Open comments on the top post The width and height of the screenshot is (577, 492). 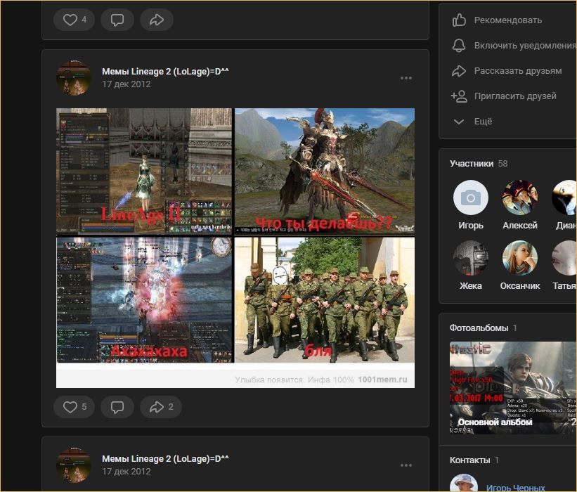pos(117,20)
